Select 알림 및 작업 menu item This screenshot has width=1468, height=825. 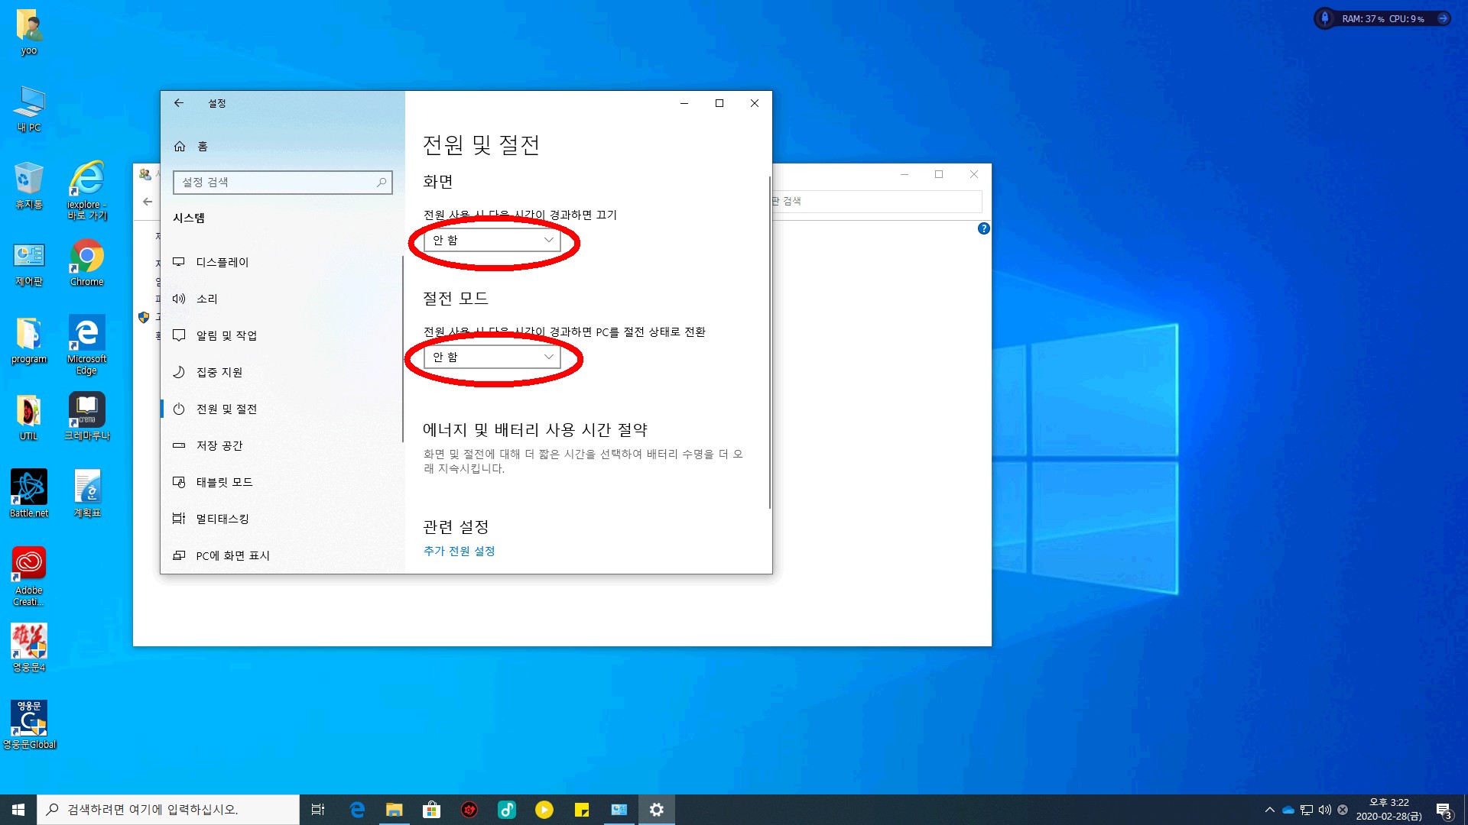coord(226,335)
